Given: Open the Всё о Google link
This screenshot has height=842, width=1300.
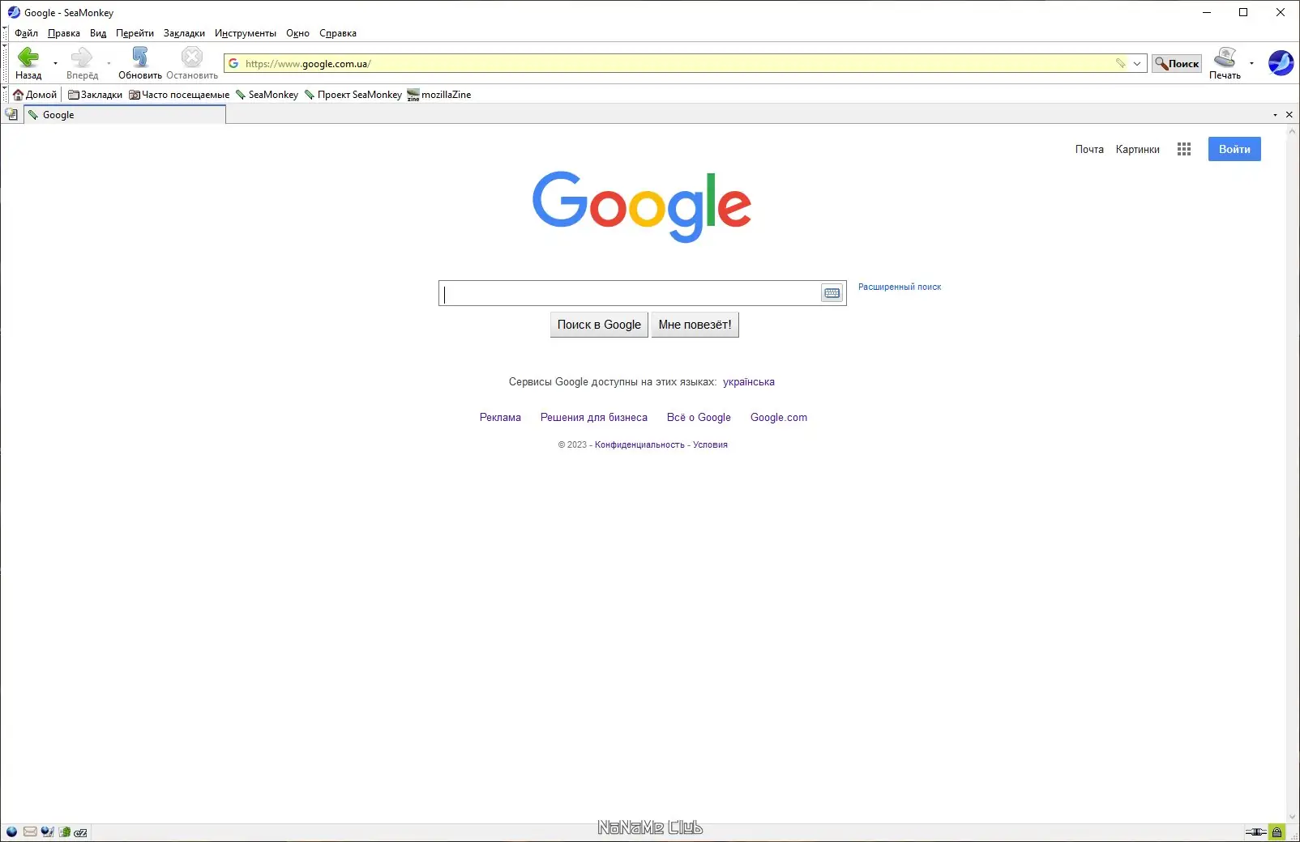Looking at the screenshot, I should (699, 418).
